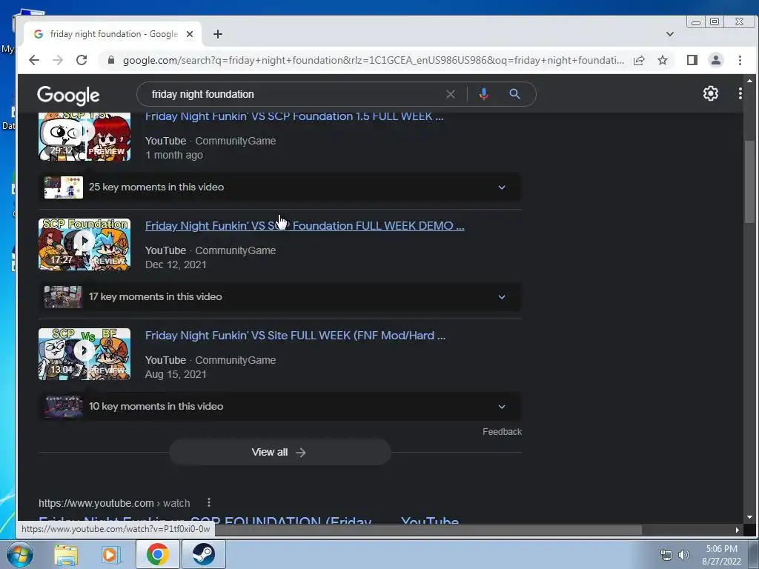
Task: Play the 13:04 SCP Vs BF thumbnail
Action: (84, 354)
